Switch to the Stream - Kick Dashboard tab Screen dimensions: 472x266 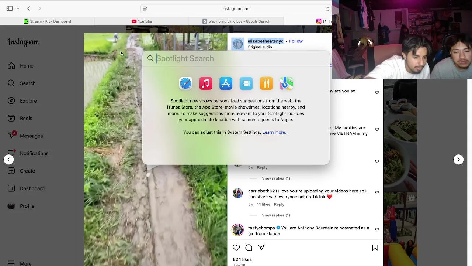pos(47,21)
